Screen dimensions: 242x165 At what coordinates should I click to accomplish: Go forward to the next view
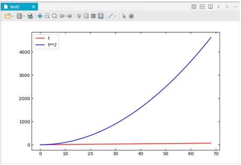point(69,16)
